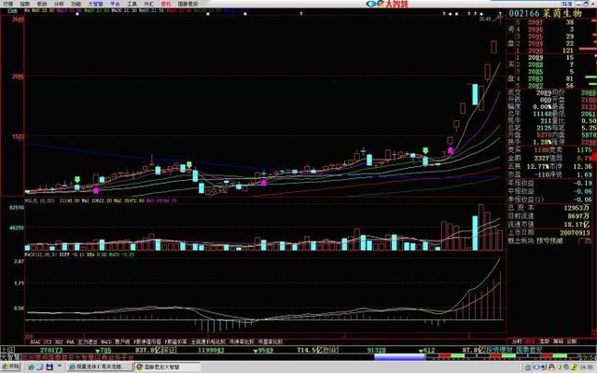Click the green down-arrow signal above first candles

(77, 179)
